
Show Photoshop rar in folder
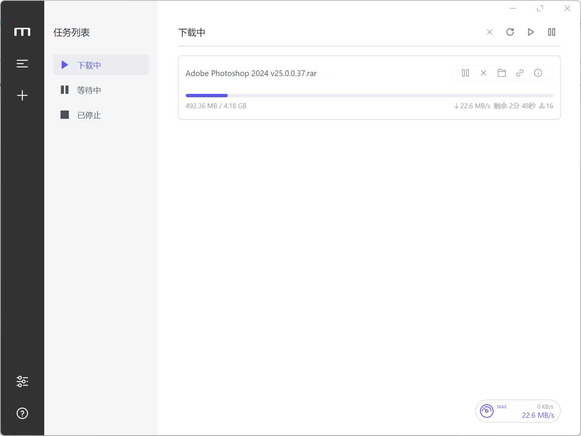(502, 73)
